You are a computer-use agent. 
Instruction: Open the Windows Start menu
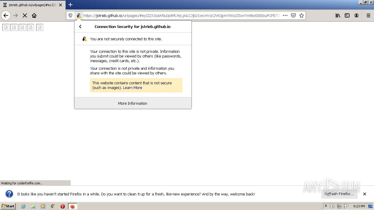[8, 206]
